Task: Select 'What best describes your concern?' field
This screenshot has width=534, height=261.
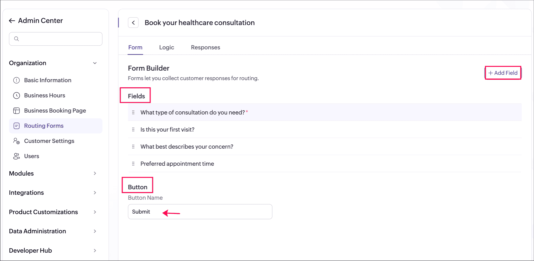Action: tap(325, 147)
